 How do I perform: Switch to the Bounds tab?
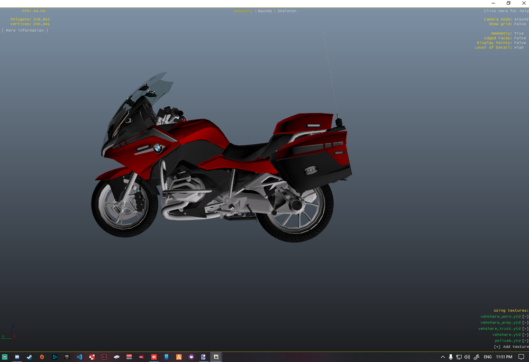point(264,11)
